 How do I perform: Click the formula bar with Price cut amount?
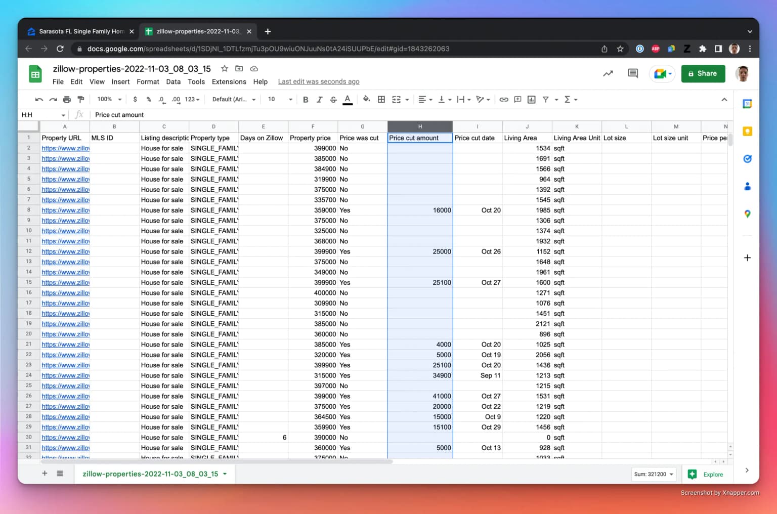[410, 115]
